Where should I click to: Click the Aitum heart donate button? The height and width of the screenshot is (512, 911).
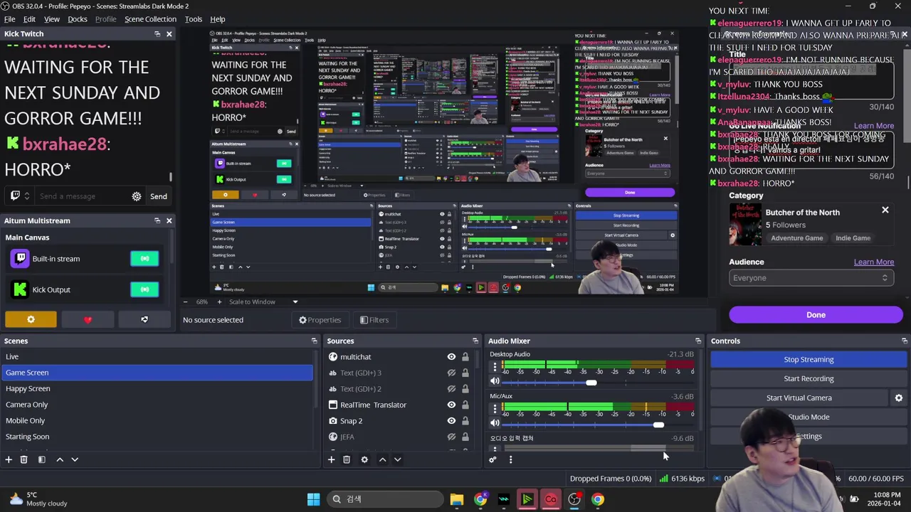(x=88, y=320)
